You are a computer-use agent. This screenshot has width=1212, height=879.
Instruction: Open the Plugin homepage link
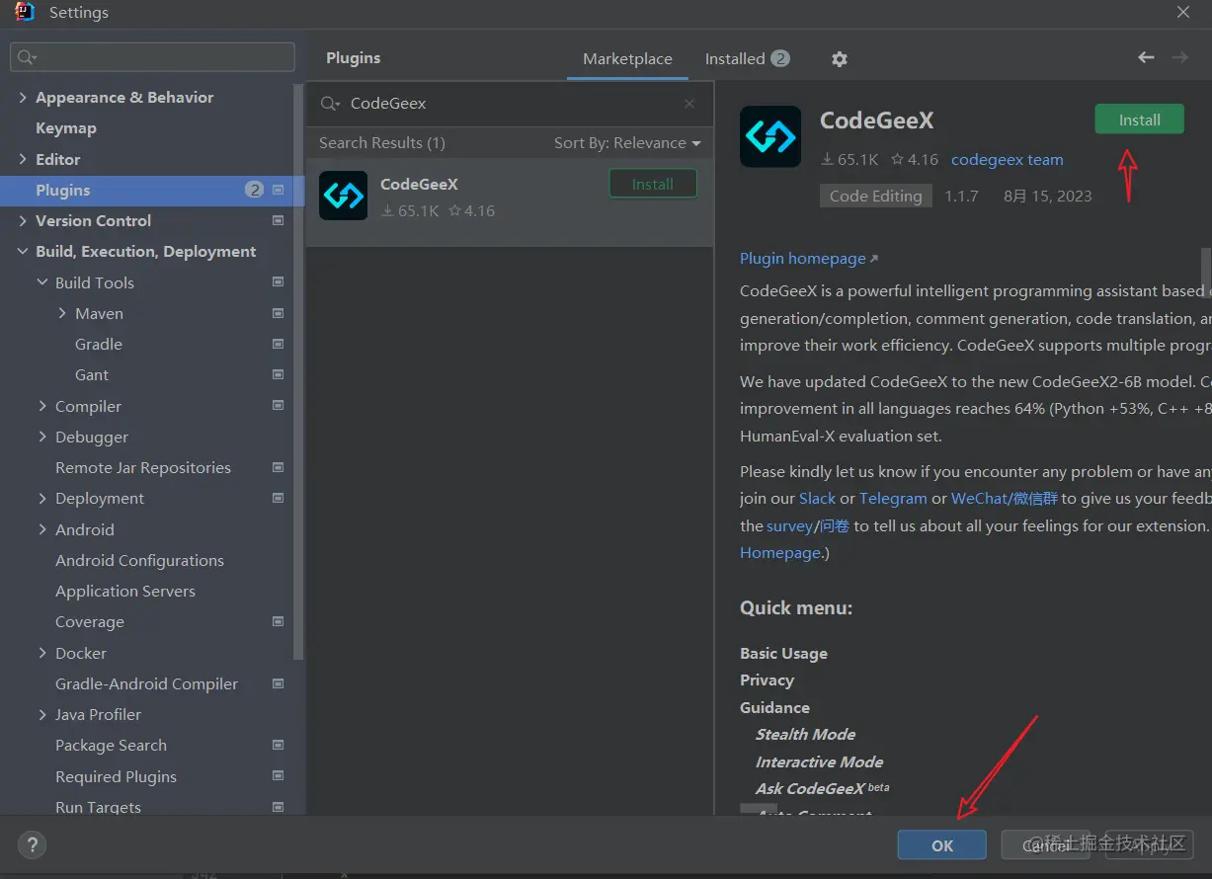click(x=809, y=259)
